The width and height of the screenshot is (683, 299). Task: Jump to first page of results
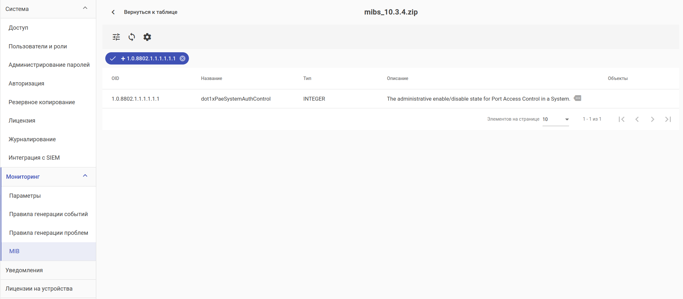pyautogui.click(x=622, y=119)
